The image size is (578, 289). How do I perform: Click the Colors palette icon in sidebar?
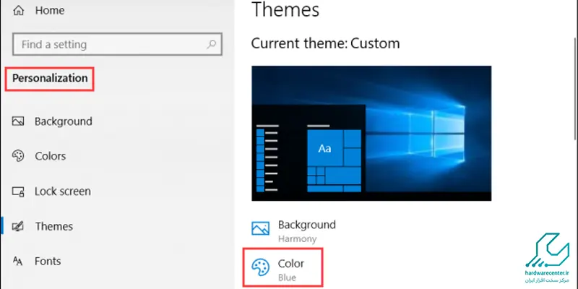click(18, 156)
